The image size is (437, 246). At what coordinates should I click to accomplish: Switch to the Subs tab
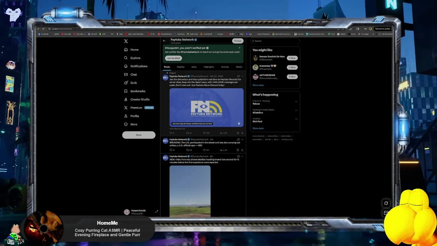pos(194,67)
